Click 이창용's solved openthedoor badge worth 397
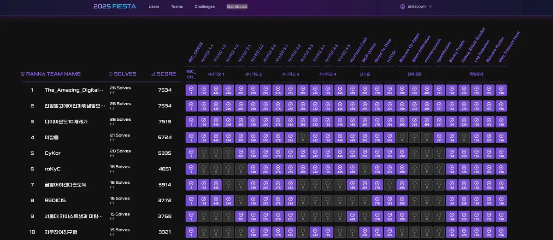Viewport: 553px width, 240px height. 439,137
